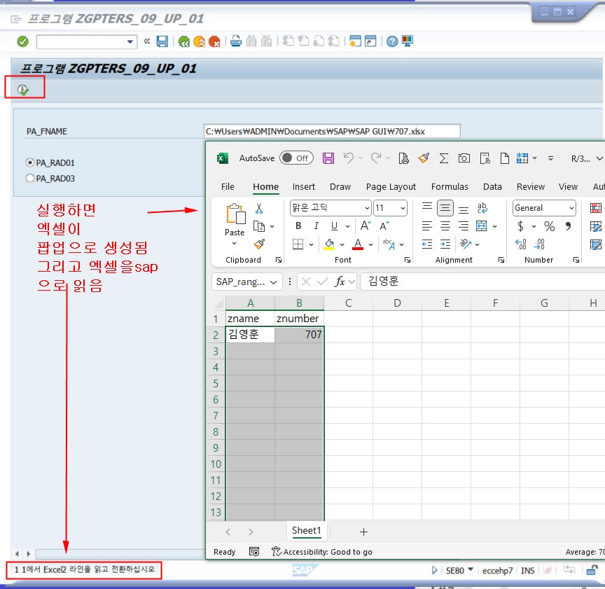Switch to the Page Layout tab
This screenshot has width=605, height=589.
[x=391, y=187]
